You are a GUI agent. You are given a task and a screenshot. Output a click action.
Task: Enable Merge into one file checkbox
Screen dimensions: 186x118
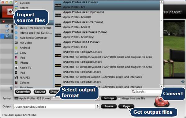click(x=119, y=99)
